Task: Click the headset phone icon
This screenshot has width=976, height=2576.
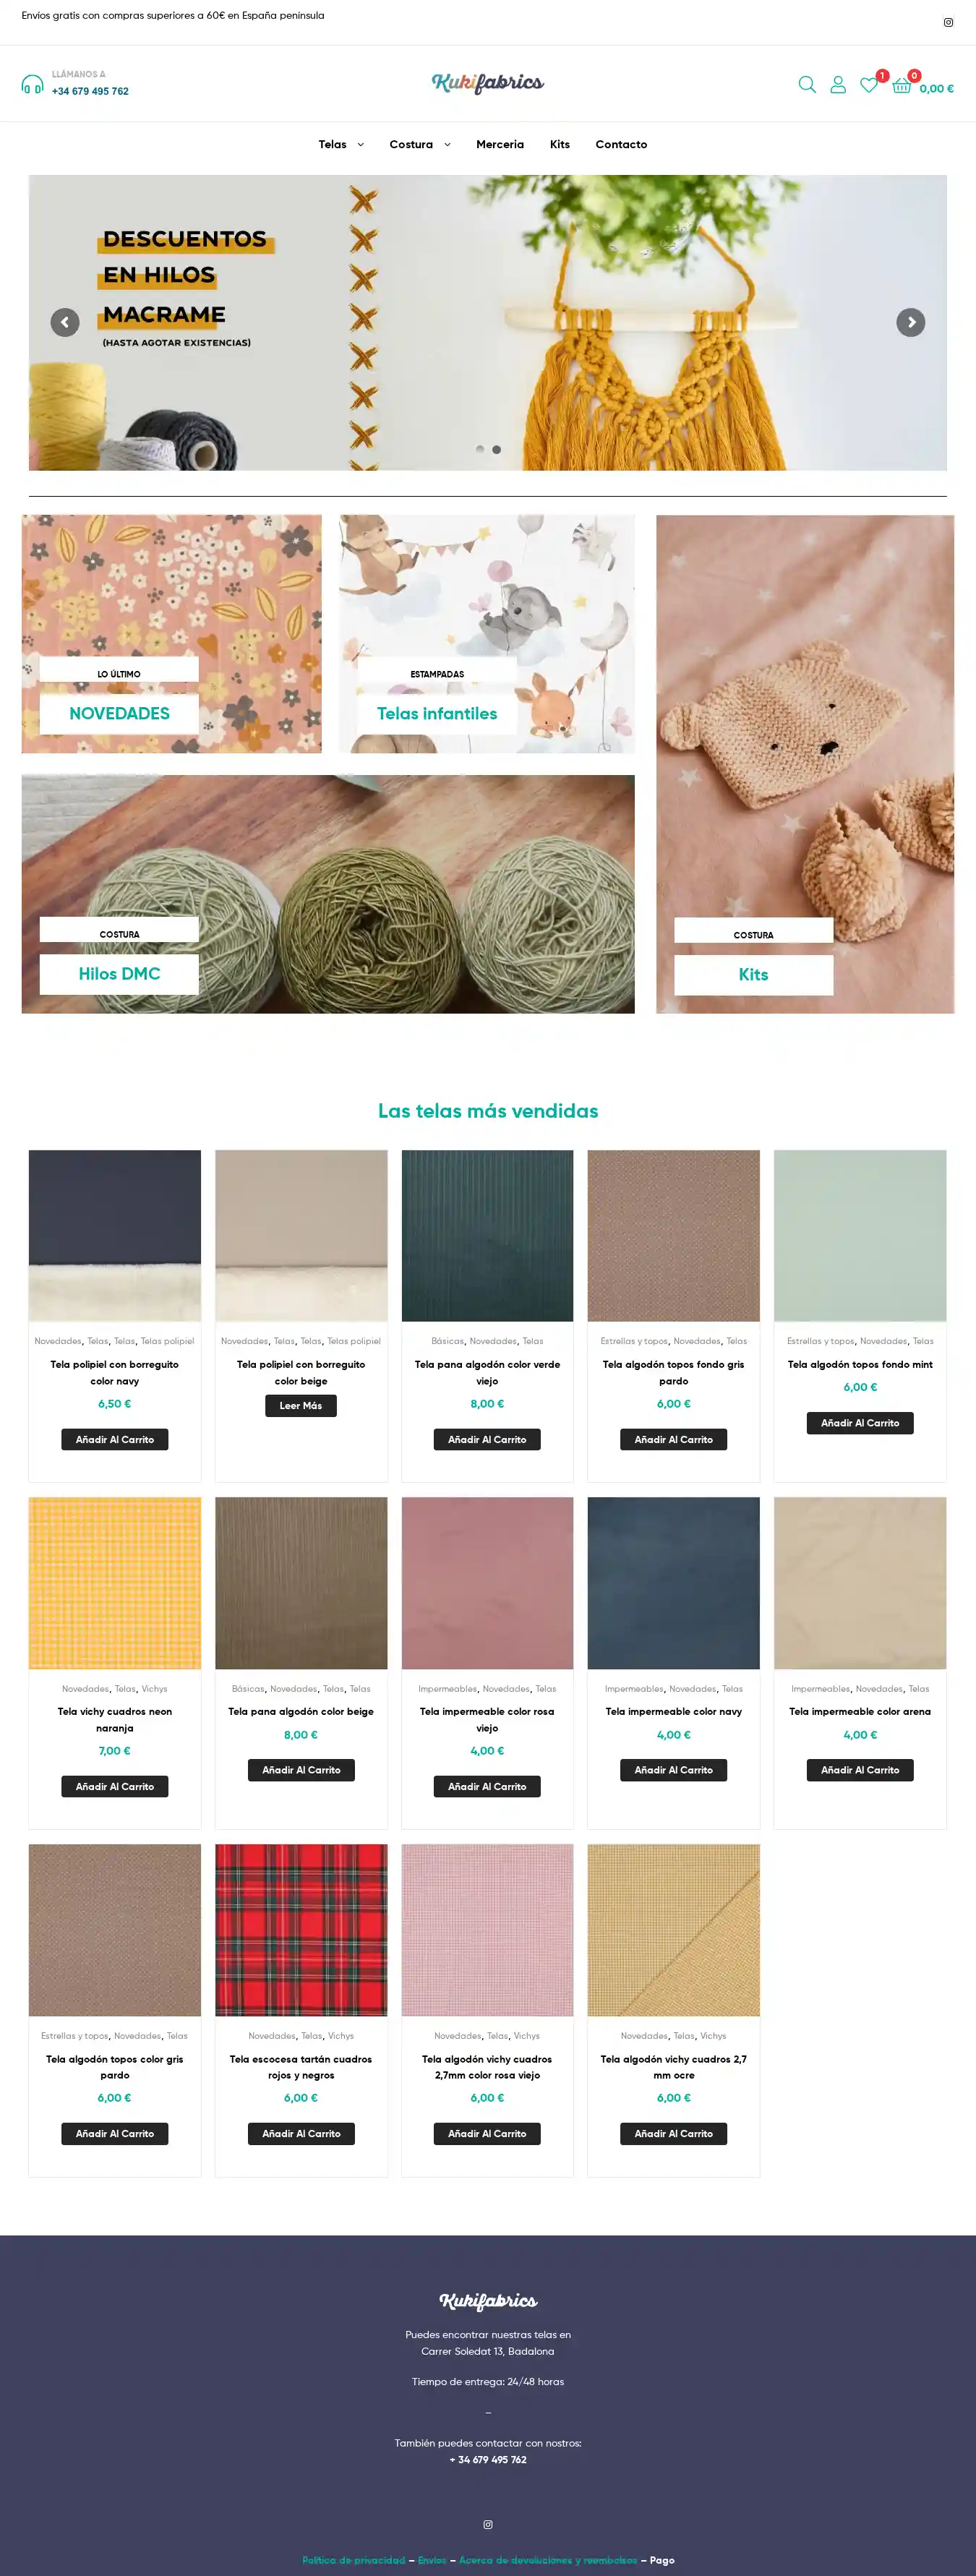Action: [32, 84]
